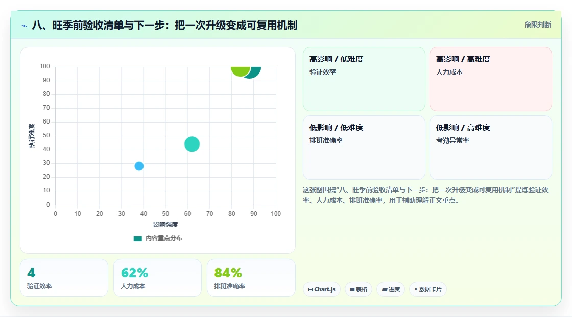This screenshot has height=317, width=572.
Task: Toggle the 内容重点分布 legend swatch
Action: [137, 238]
